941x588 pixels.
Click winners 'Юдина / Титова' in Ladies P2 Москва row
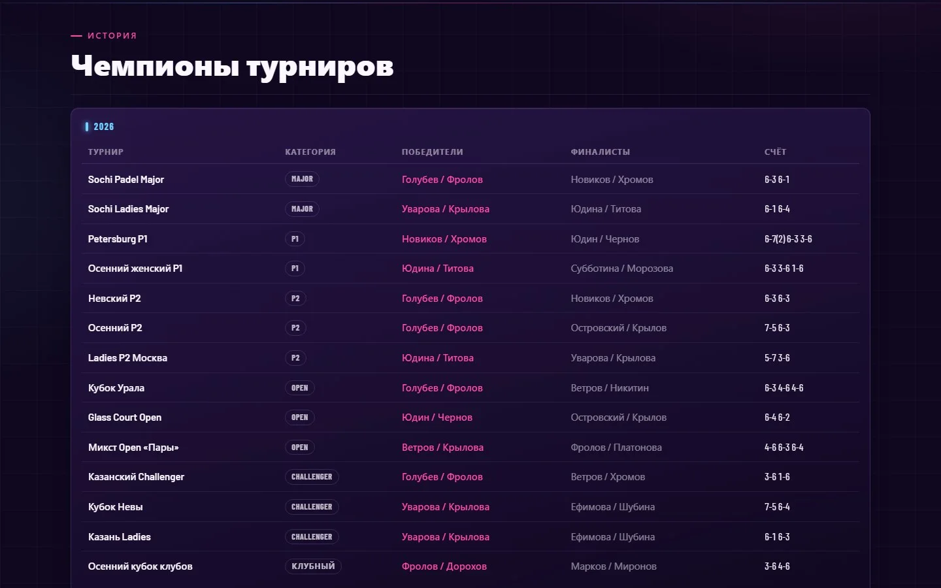pos(438,358)
